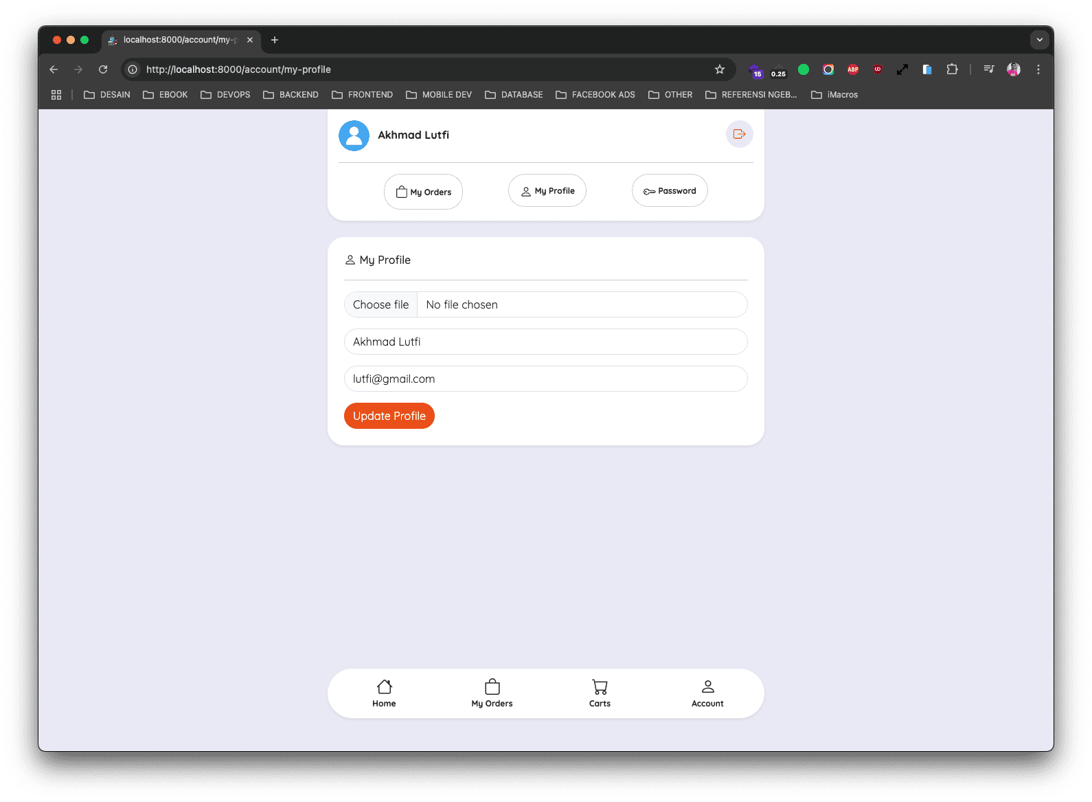Image resolution: width=1092 pixels, height=802 pixels.
Task: Go to Account in bottom navigation
Action: [707, 693]
